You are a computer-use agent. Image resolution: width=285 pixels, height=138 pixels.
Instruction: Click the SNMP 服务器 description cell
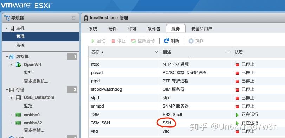click(x=196, y=106)
